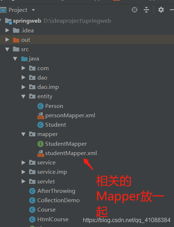Select the AfterThrowing class name

point(56,191)
